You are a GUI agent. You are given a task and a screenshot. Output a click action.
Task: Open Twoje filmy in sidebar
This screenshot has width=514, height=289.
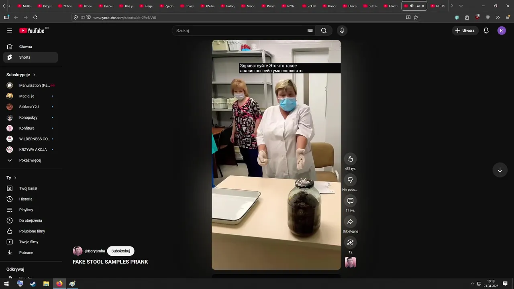pyautogui.click(x=31, y=242)
